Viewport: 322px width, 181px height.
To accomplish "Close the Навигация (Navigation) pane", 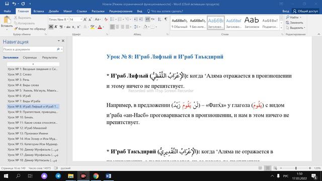I will (63, 41).
